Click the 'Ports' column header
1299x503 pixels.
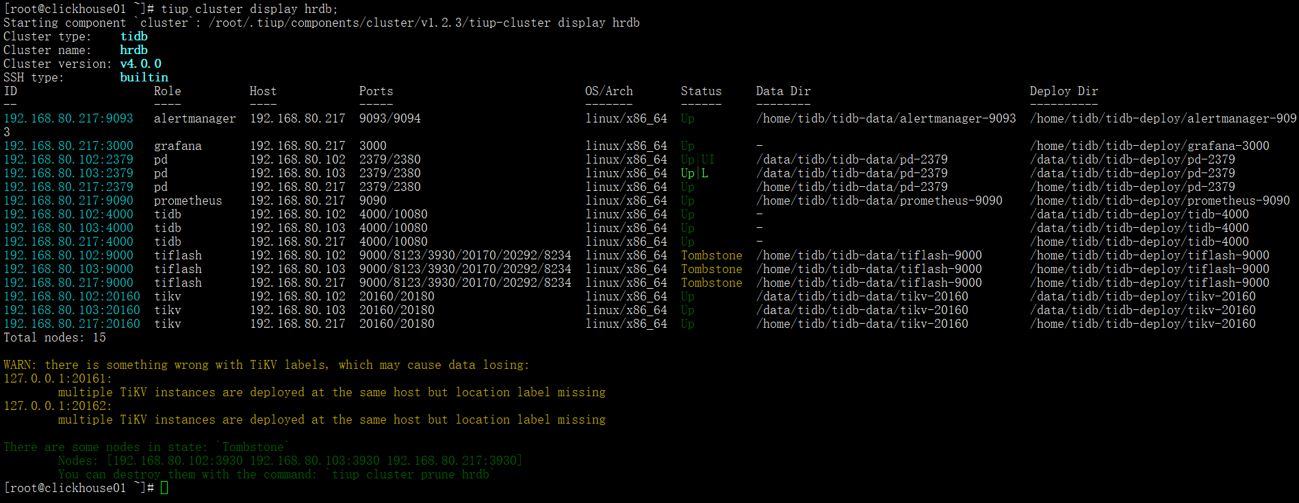pos(376,91)
